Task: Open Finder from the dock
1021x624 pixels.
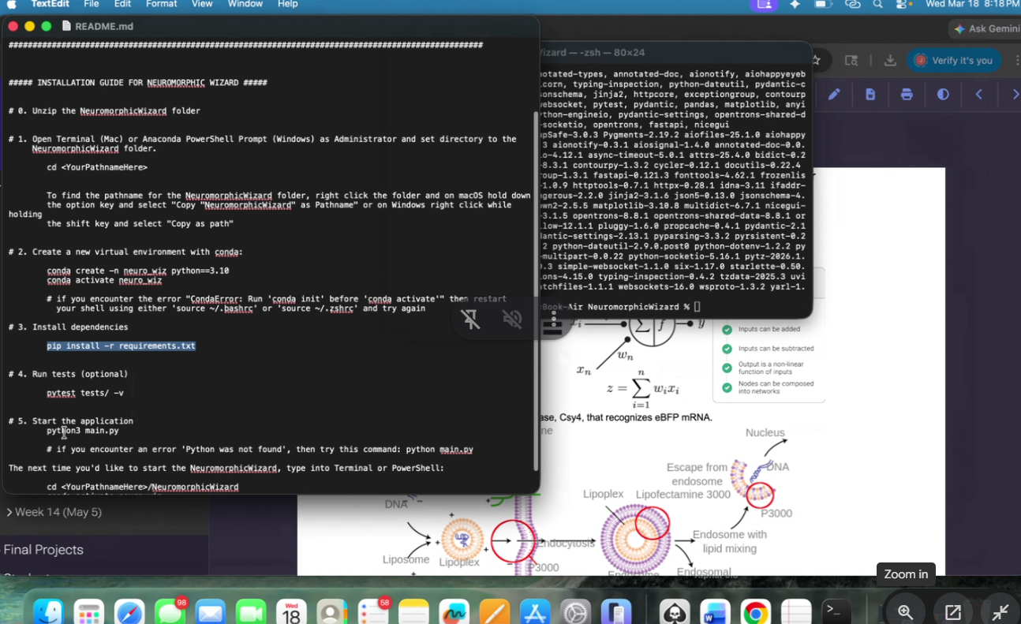Action: (49, 612)
